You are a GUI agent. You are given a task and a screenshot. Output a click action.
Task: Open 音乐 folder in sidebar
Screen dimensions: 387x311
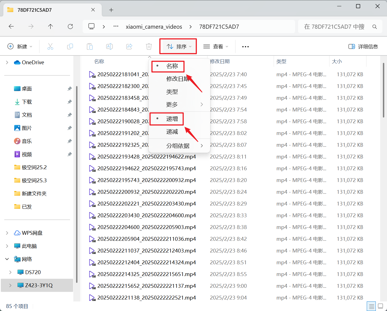23,141
